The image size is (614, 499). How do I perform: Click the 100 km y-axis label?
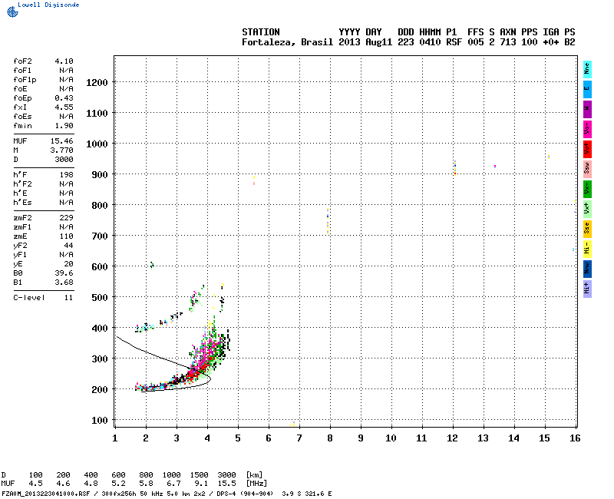pyautogui.click(x=100, y=420)
